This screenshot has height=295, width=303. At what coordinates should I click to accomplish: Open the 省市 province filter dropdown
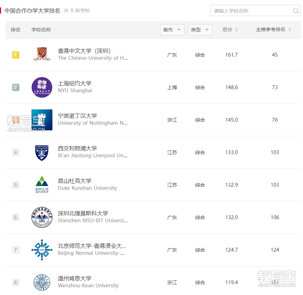pos(172,30)
